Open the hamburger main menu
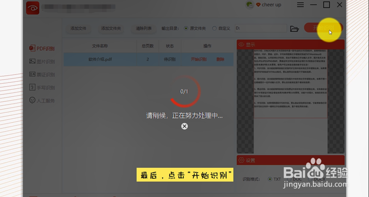Screen dimensions: 369x197 point(300,5)
